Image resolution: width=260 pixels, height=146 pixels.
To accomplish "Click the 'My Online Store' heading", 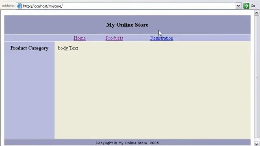I will tap(127, 25).
